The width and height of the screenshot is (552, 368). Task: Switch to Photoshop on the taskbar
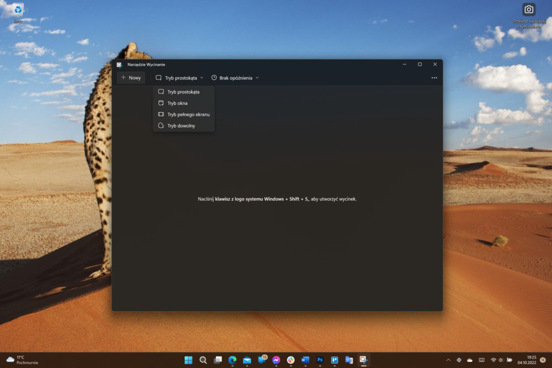pyautogui.click(x=320, y=360)
